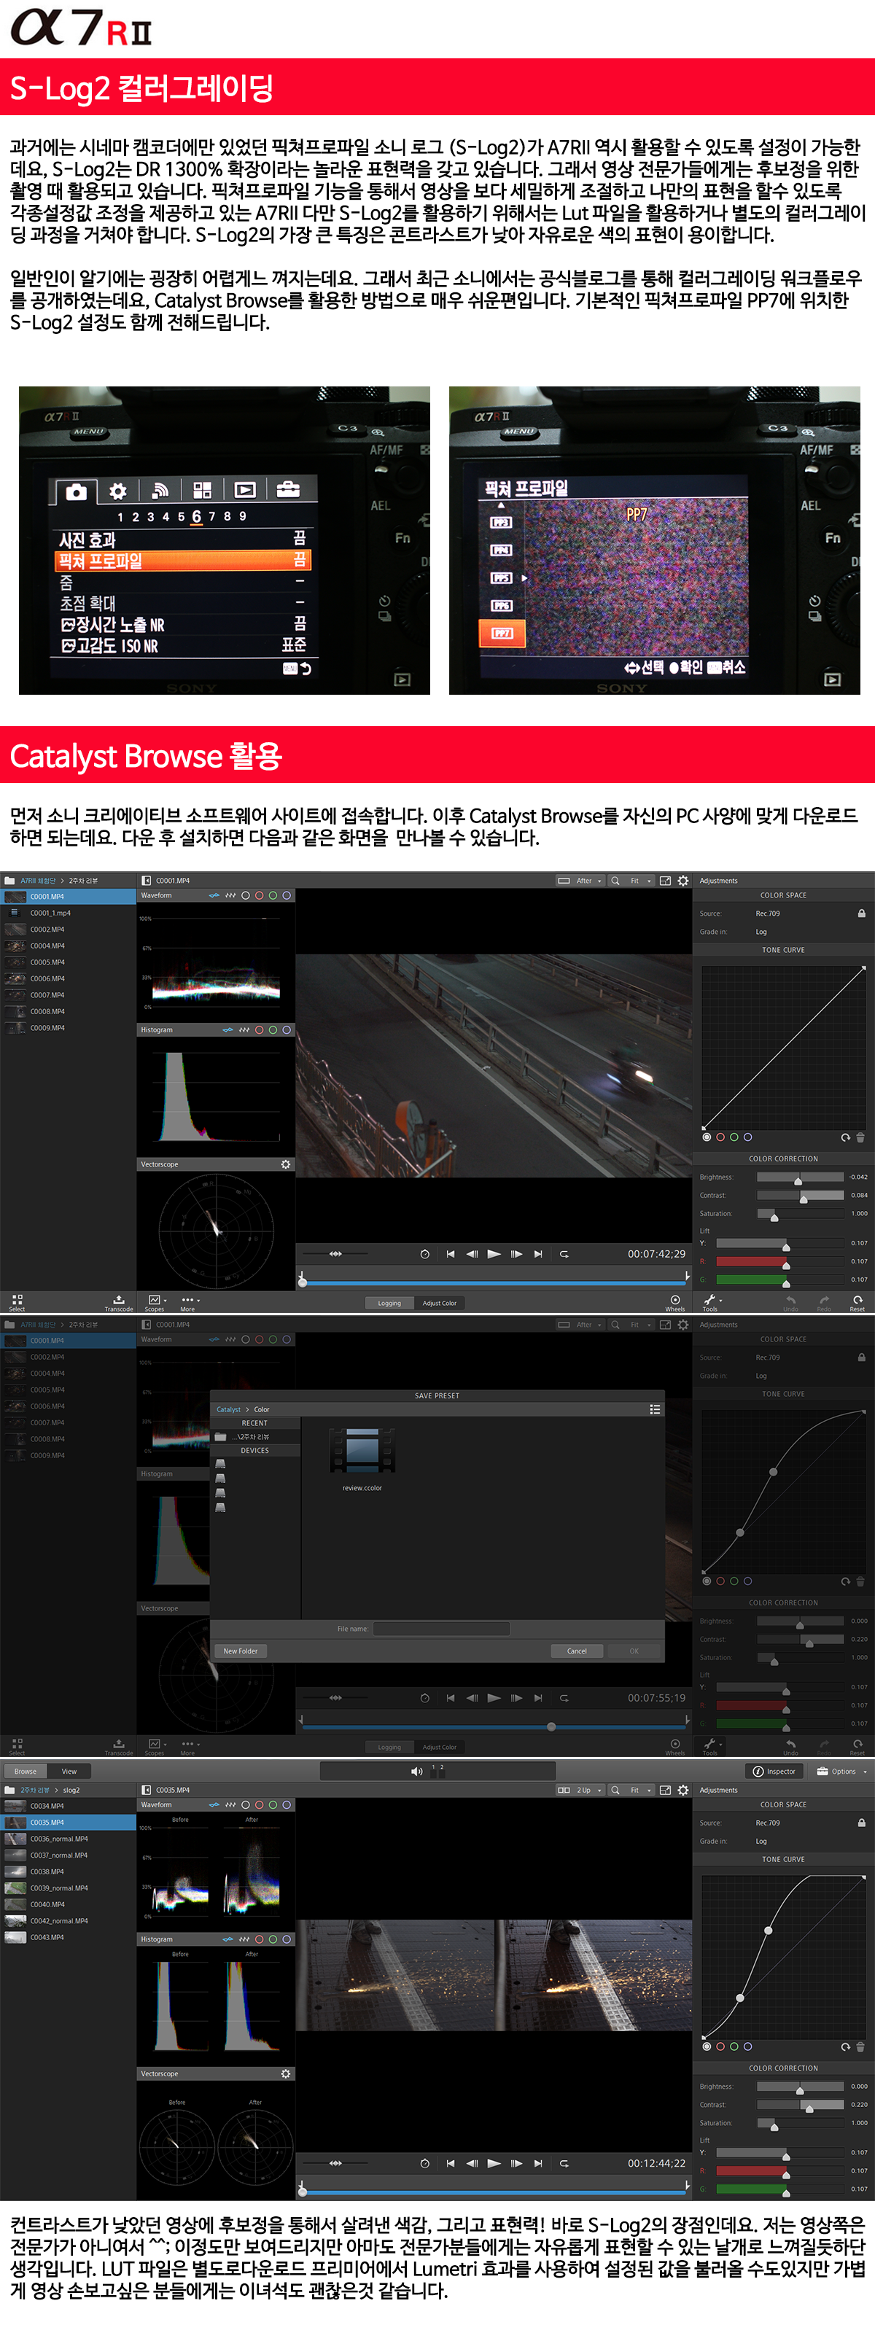Image resolution: width=875 pixels, height=2333 pixels.
Task: Open Wheels in the 00:07:42;29 window
Action: tap(674, 1302)
